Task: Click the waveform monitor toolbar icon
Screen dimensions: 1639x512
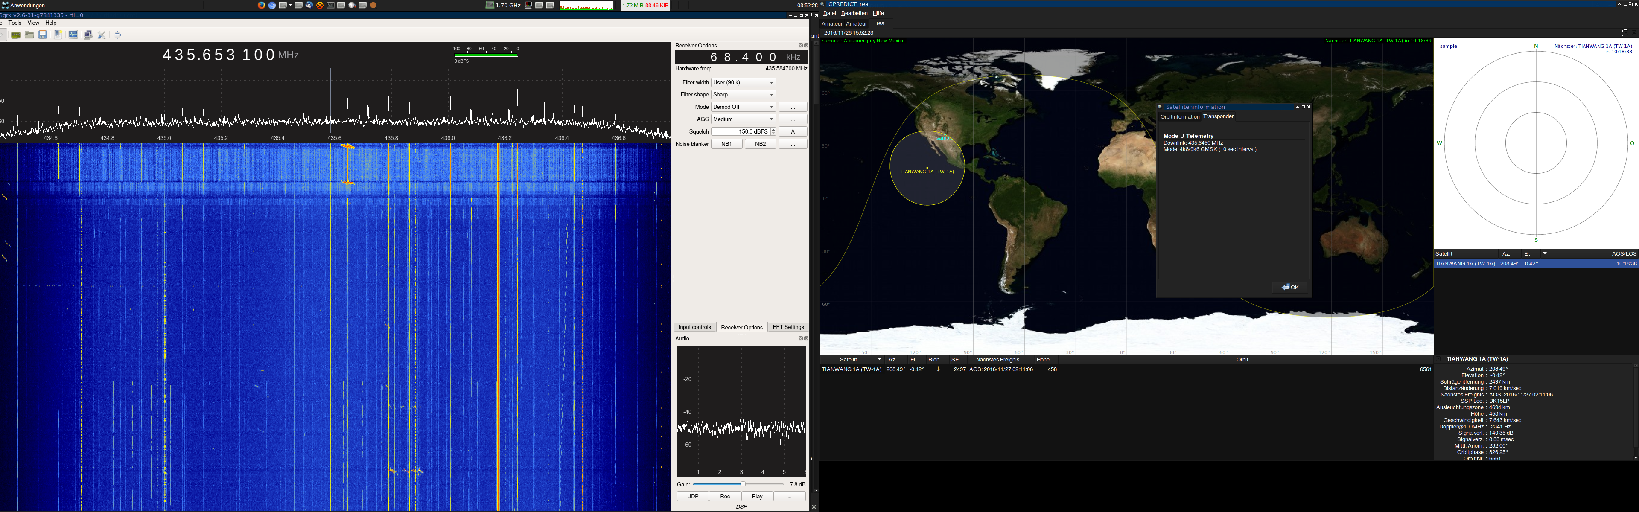Action: (73, 35)
